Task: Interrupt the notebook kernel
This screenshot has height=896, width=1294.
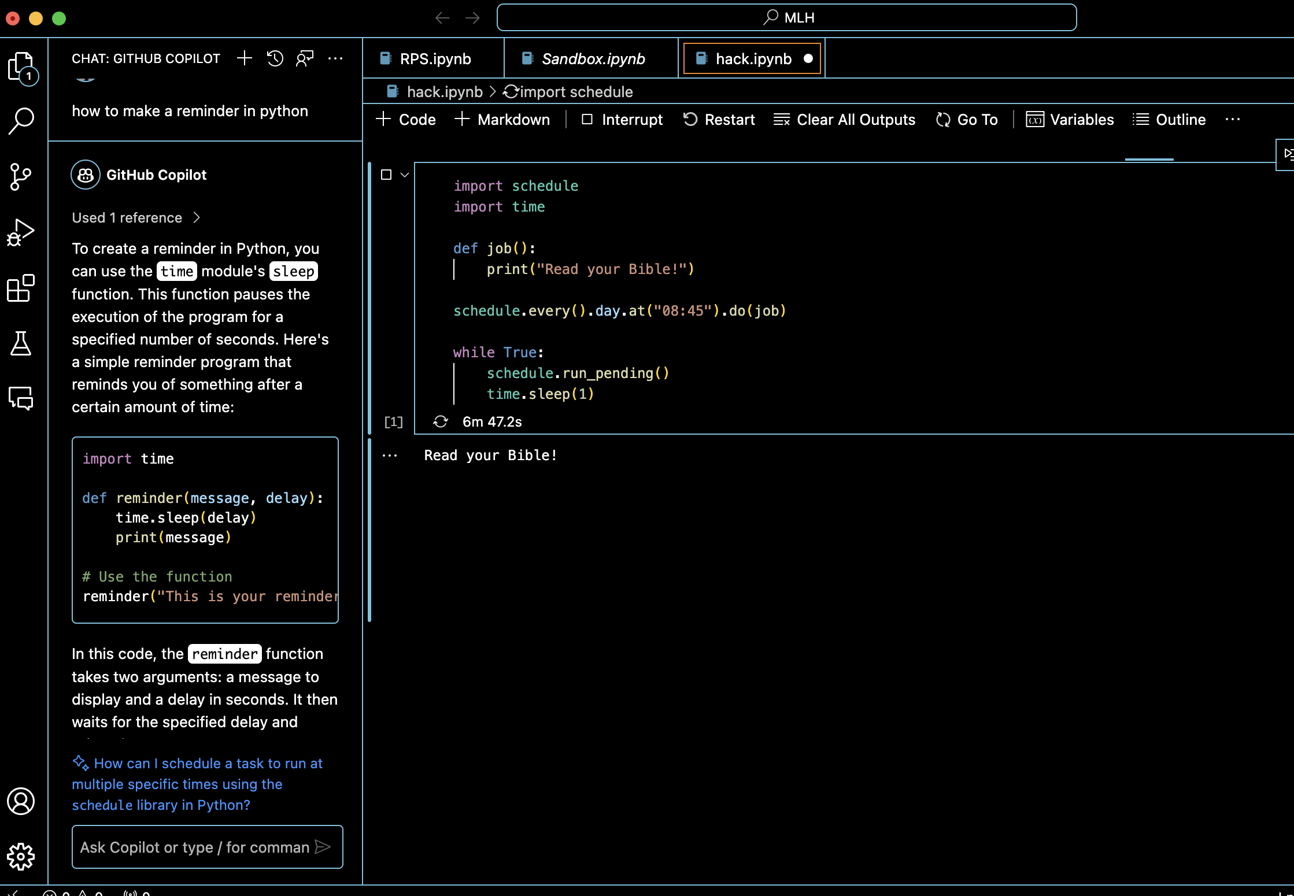Action: 622,120
